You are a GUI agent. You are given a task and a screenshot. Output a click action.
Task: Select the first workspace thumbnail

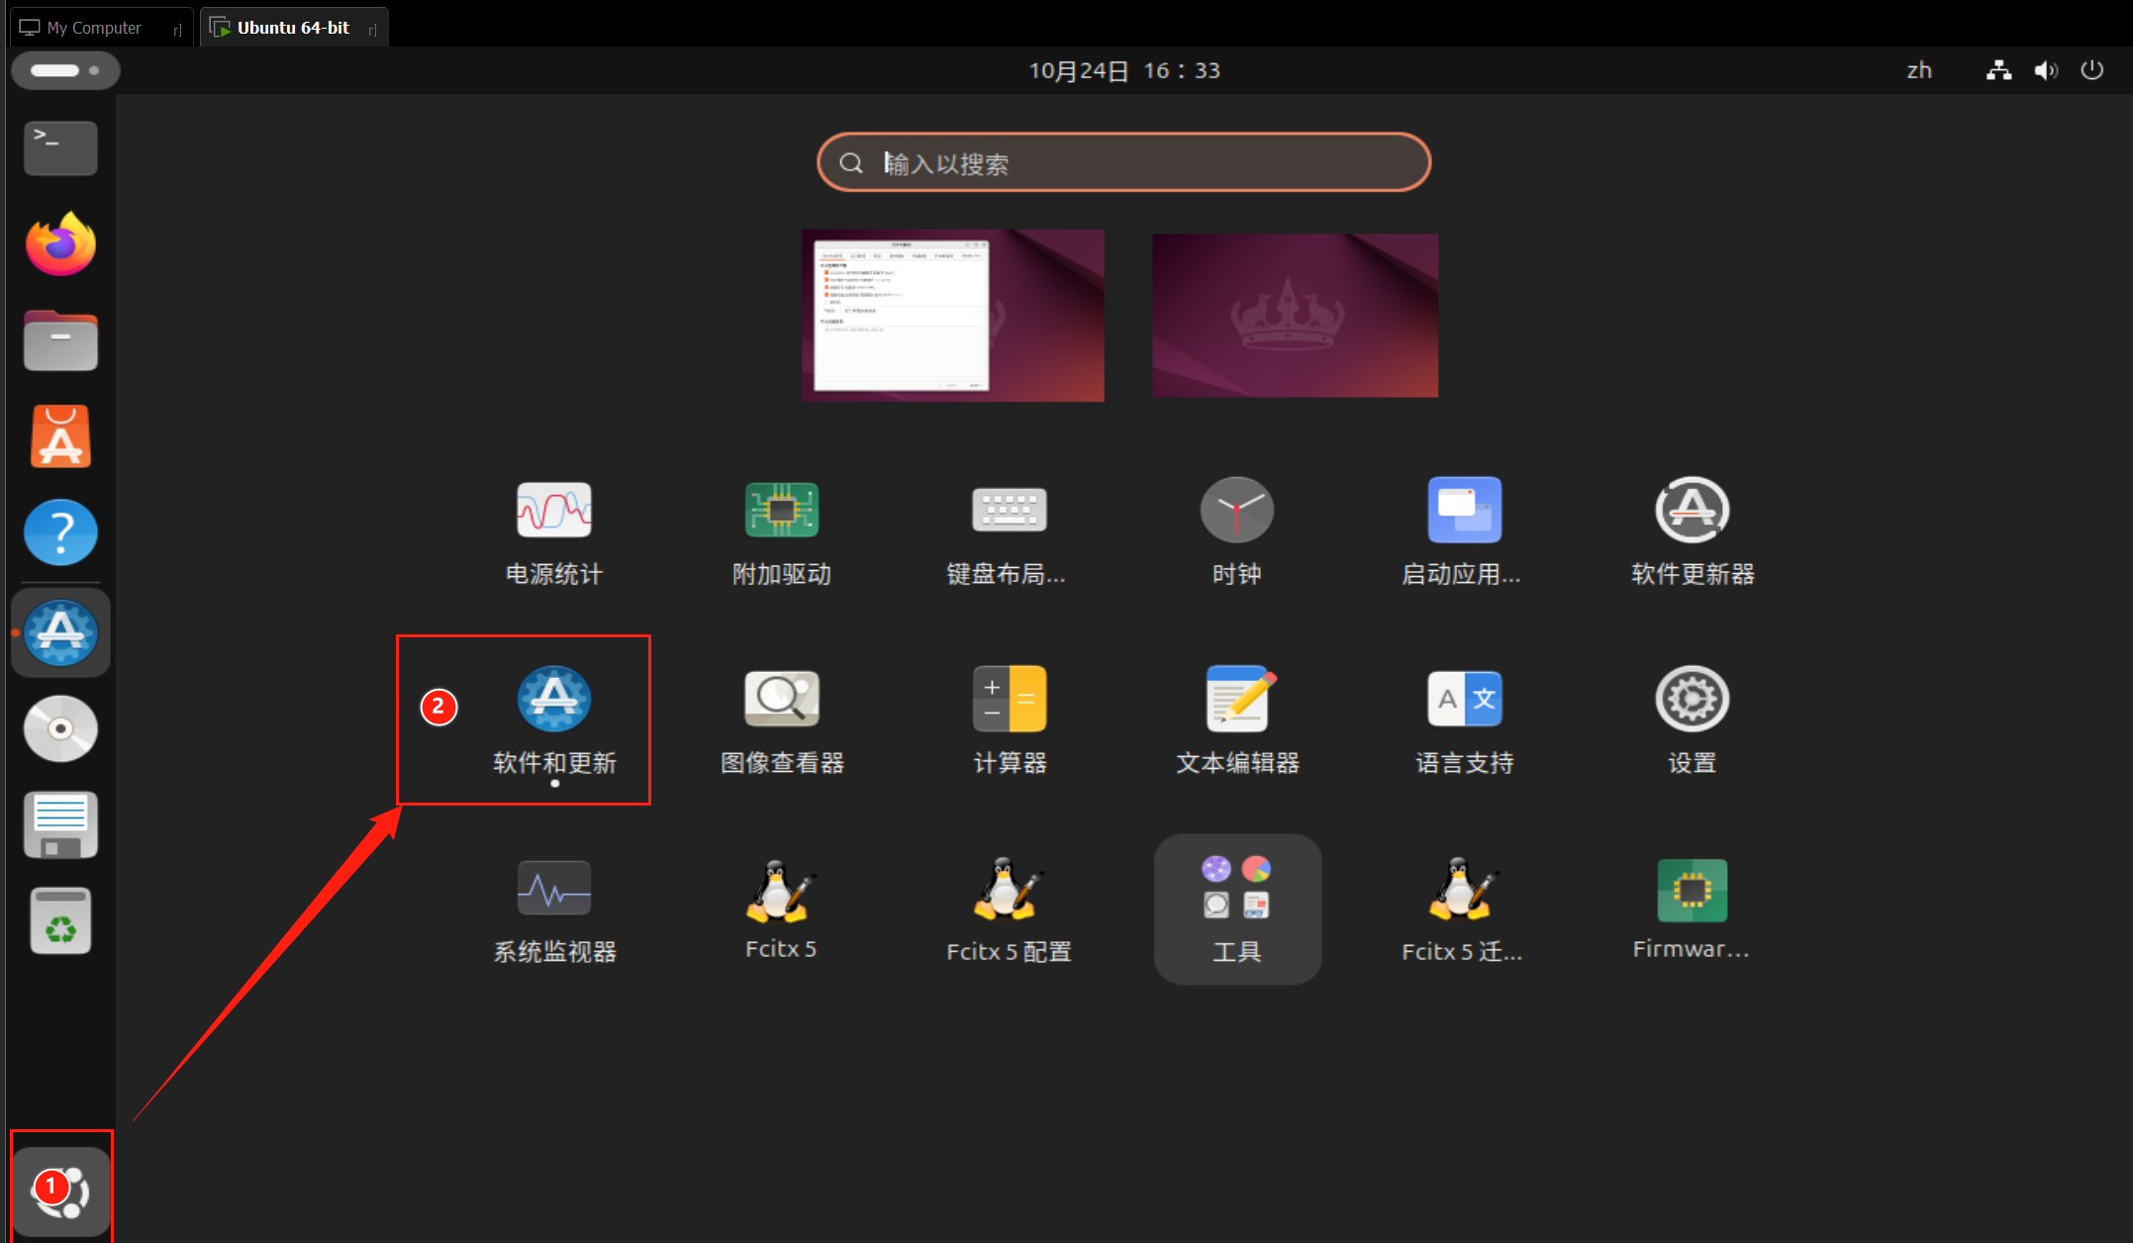952,316
